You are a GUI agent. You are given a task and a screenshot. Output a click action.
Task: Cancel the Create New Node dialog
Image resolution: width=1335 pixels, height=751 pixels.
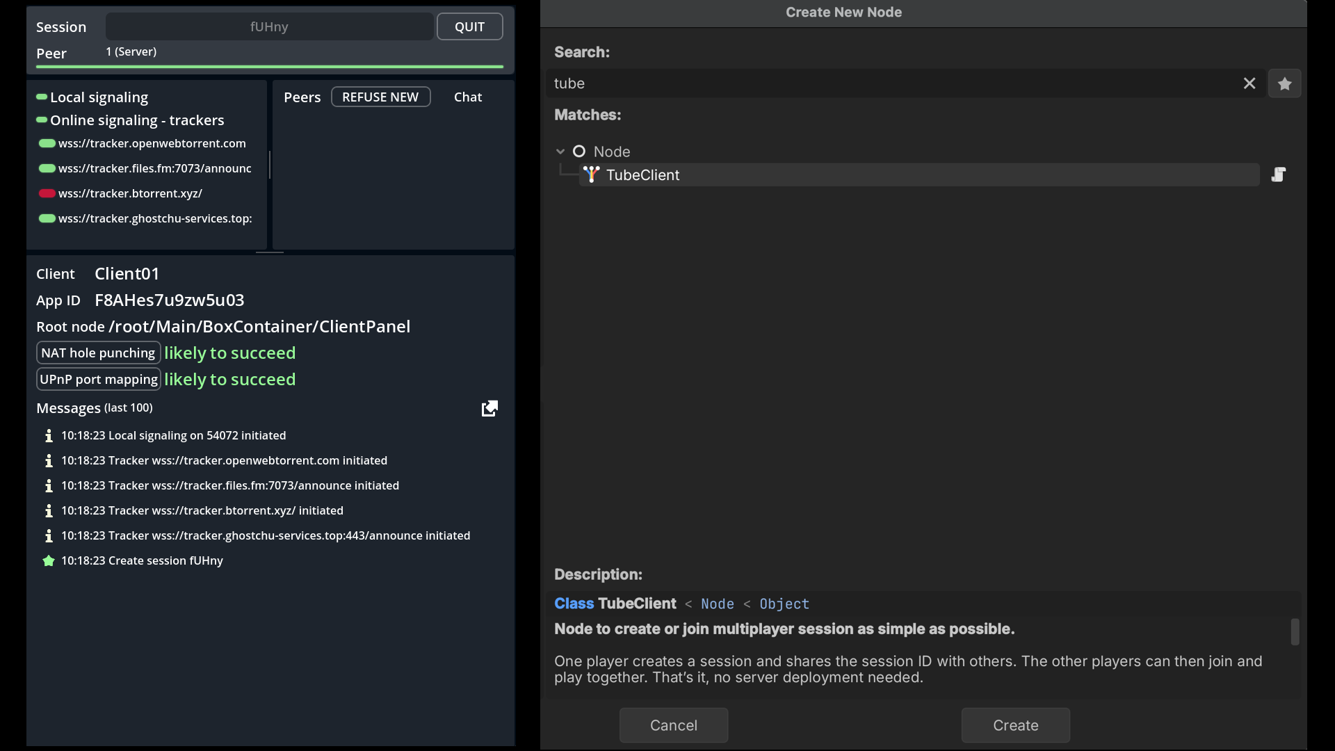[674, 725]
